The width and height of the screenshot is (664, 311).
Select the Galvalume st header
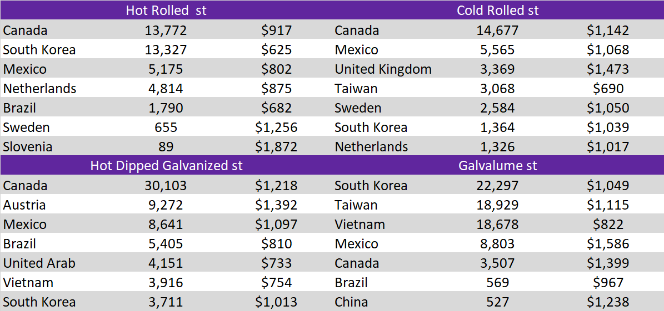pos(497,166)
